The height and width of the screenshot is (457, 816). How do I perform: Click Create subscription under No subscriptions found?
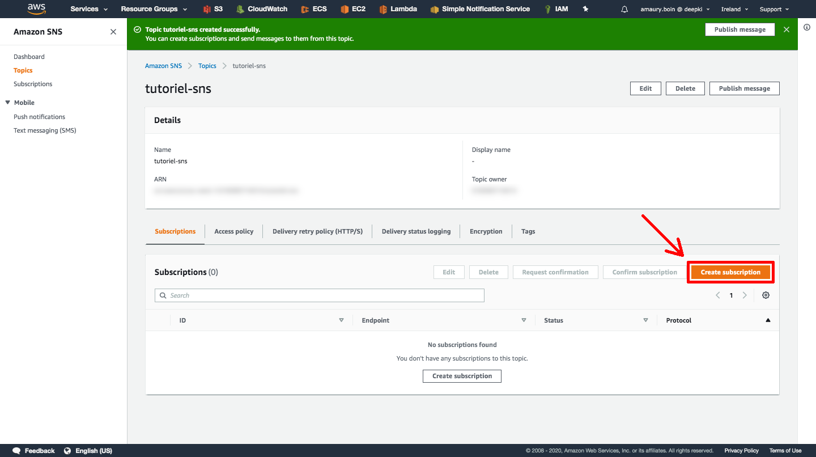click(462, 376)
